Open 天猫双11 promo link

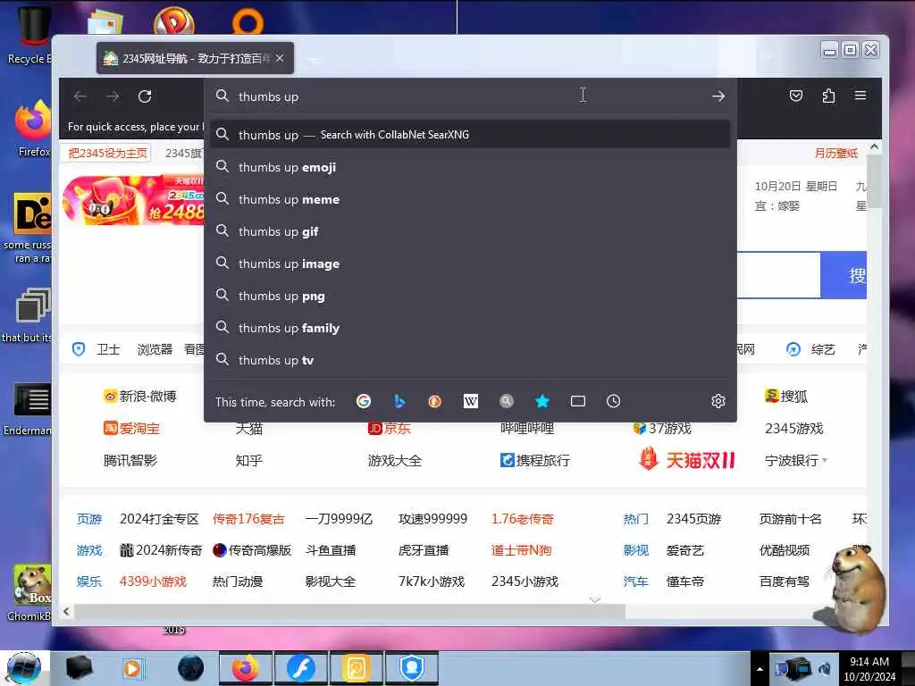[x=687, y=460]
